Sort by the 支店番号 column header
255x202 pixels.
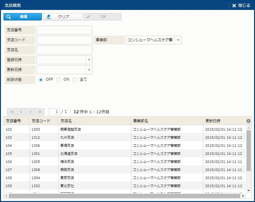click(16, 121)
